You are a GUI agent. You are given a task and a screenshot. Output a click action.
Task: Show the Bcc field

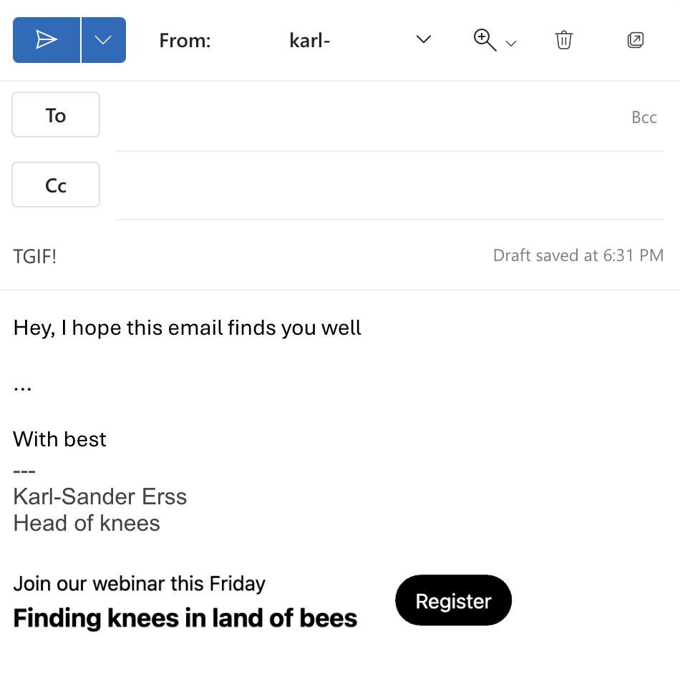(644, 117)
